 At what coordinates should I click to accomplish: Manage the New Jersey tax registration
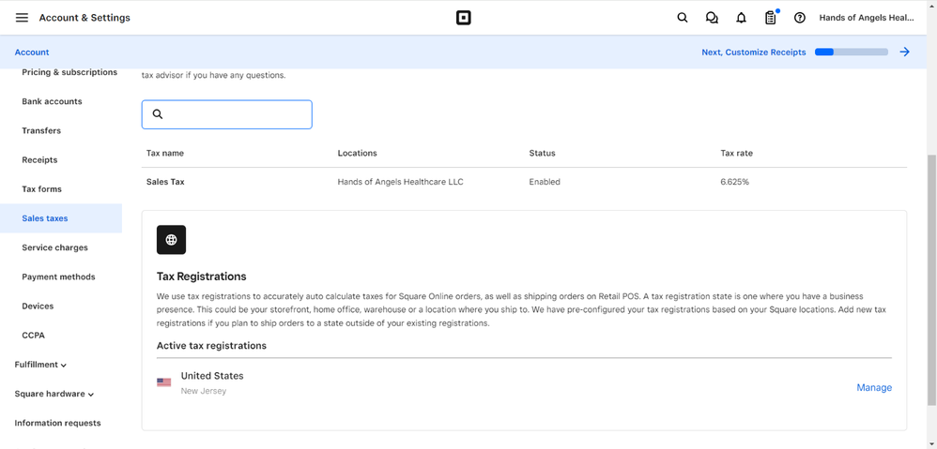873,387
